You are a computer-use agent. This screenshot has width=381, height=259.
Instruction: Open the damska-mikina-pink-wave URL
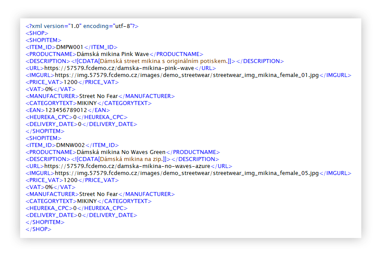pyautogui.click(x=119, y=68)
